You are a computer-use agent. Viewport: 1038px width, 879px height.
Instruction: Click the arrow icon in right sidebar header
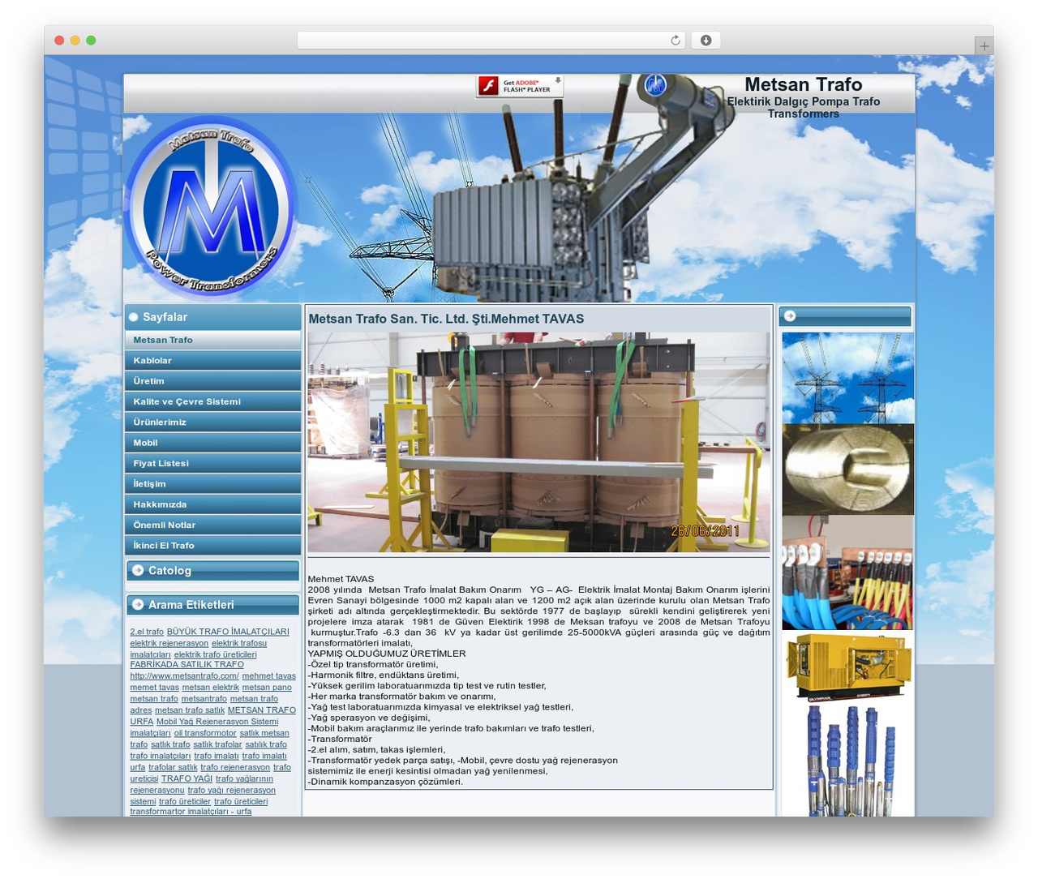click(x=790, y=316)
